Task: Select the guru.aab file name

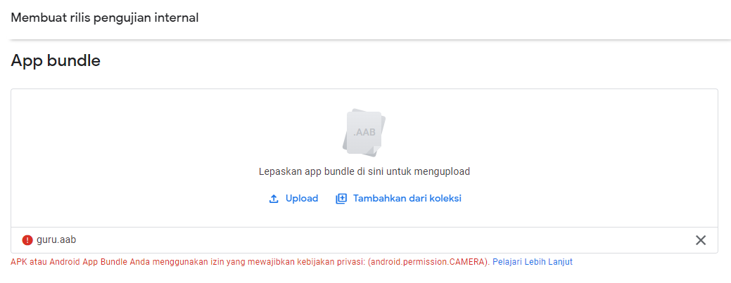Action: click(x=56, y=240)
